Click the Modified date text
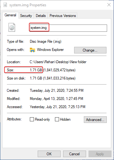This screenshot has width=114, height=160. [57, 99]
